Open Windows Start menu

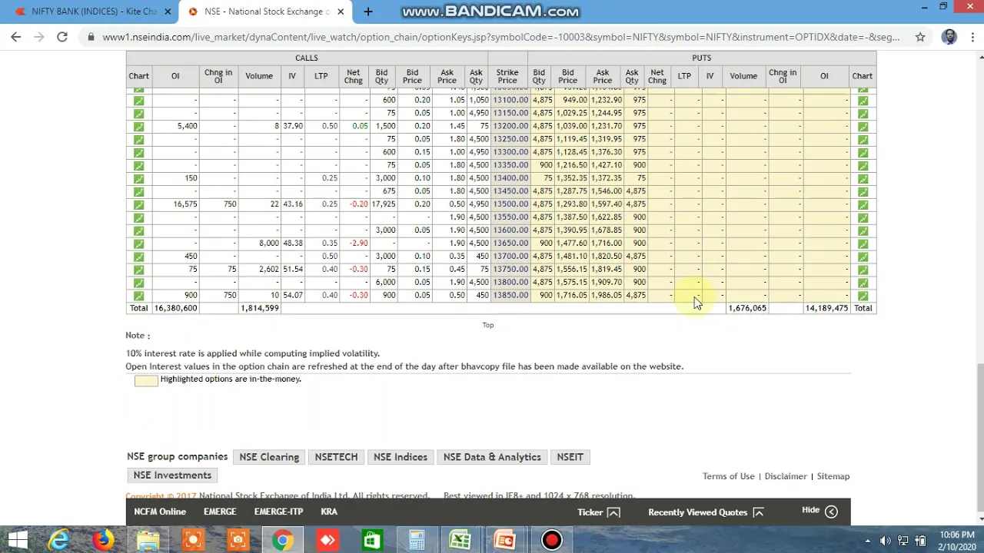point(17,540)
